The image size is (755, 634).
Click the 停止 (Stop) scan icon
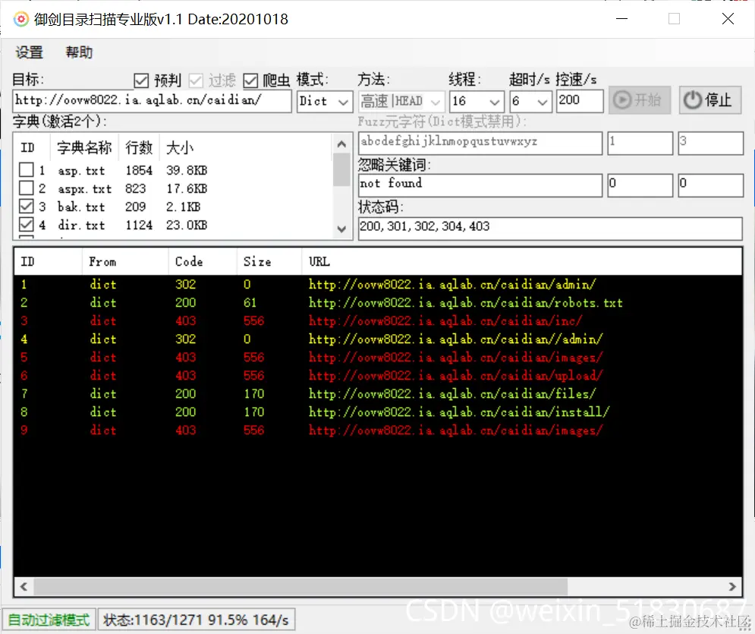pyautogui.click(x=709, y=100)
